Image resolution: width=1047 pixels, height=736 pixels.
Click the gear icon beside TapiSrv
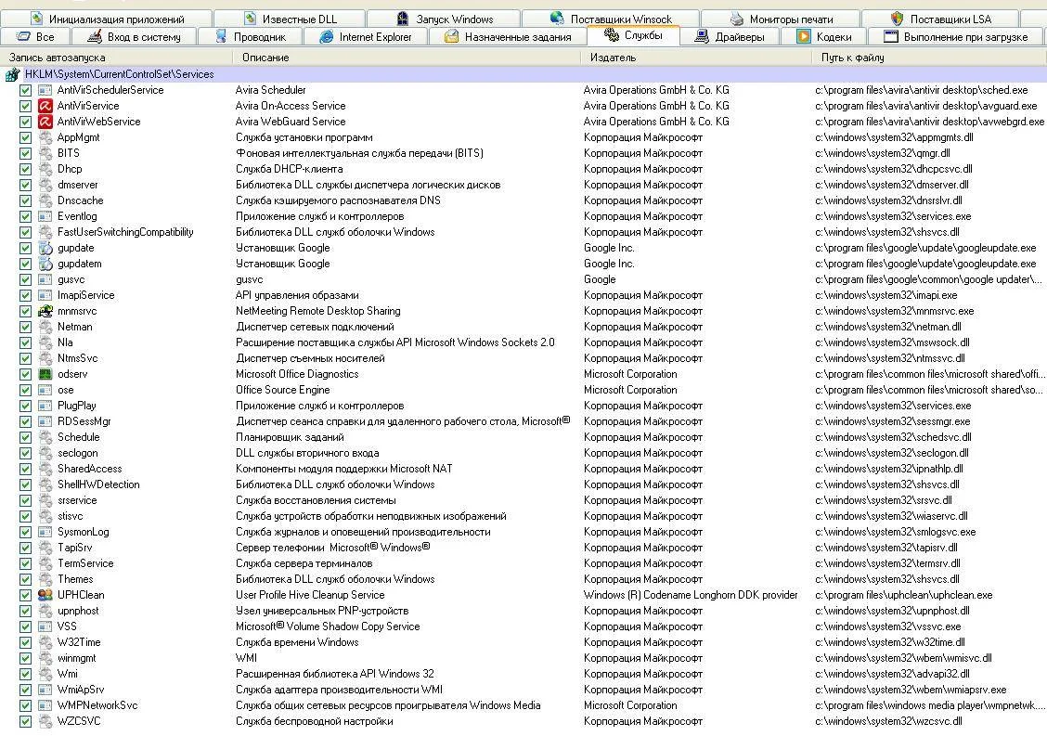[45, 548]
